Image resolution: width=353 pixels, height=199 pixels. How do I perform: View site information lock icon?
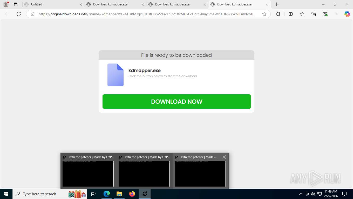(x=33, y=14)
